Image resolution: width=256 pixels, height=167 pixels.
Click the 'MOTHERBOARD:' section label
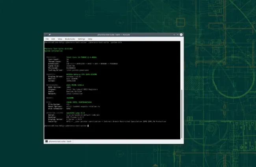pos(52,85)
